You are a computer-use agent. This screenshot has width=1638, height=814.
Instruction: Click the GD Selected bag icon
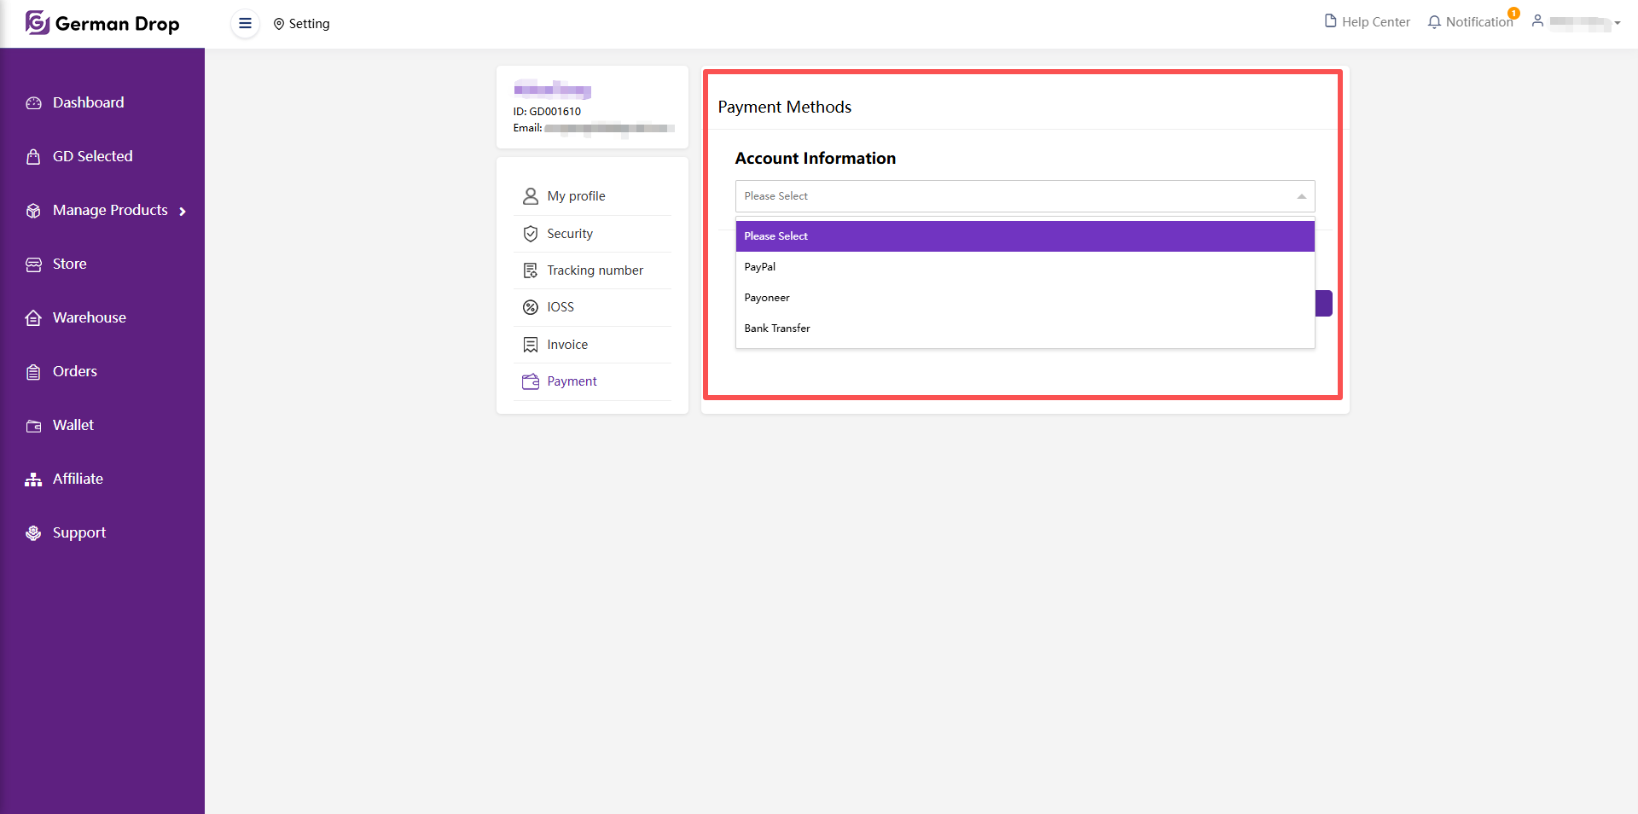(33, 157)
